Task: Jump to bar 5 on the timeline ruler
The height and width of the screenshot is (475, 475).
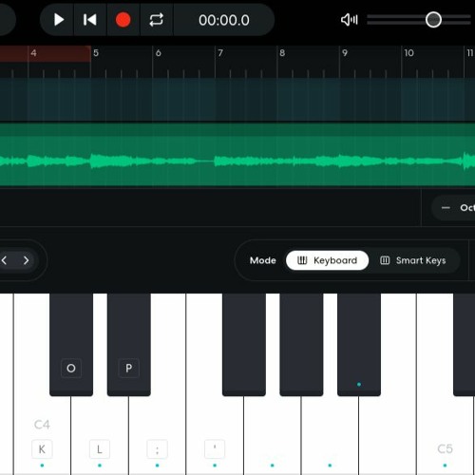Action: [x=96, y=53]
